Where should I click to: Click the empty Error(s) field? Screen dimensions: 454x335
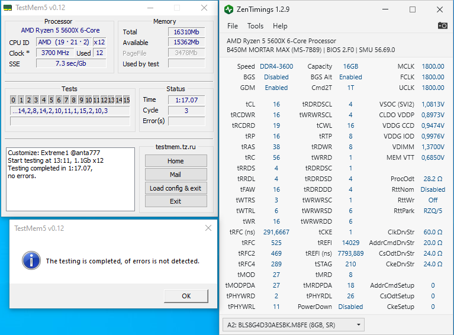tap(186, 121)
